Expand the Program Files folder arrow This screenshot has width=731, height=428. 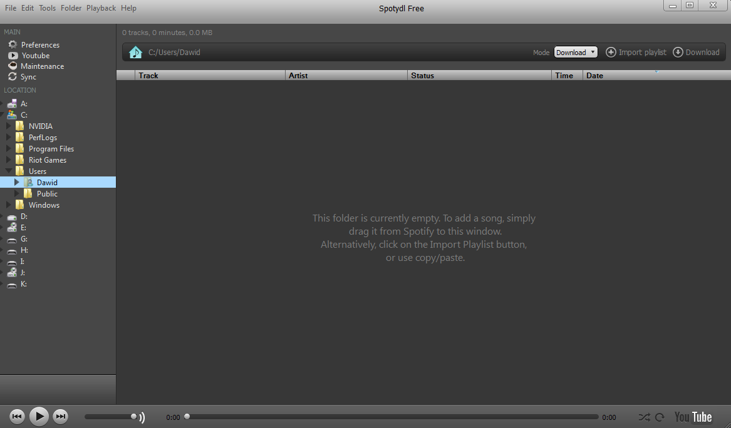click(x=8, y=148)
